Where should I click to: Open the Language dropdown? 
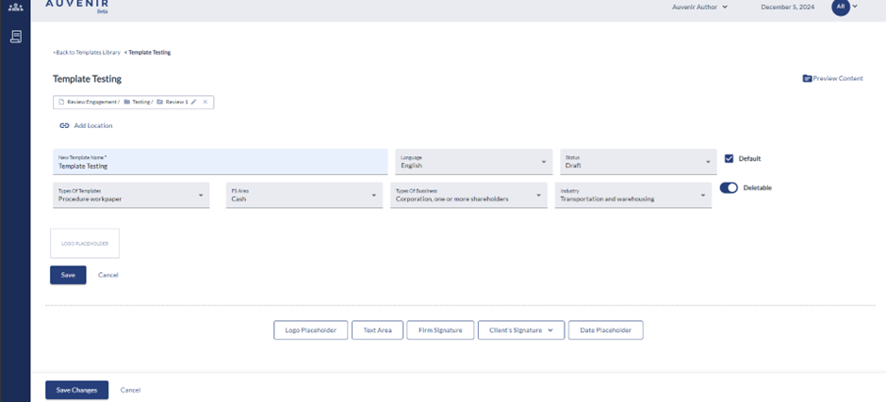474,161
